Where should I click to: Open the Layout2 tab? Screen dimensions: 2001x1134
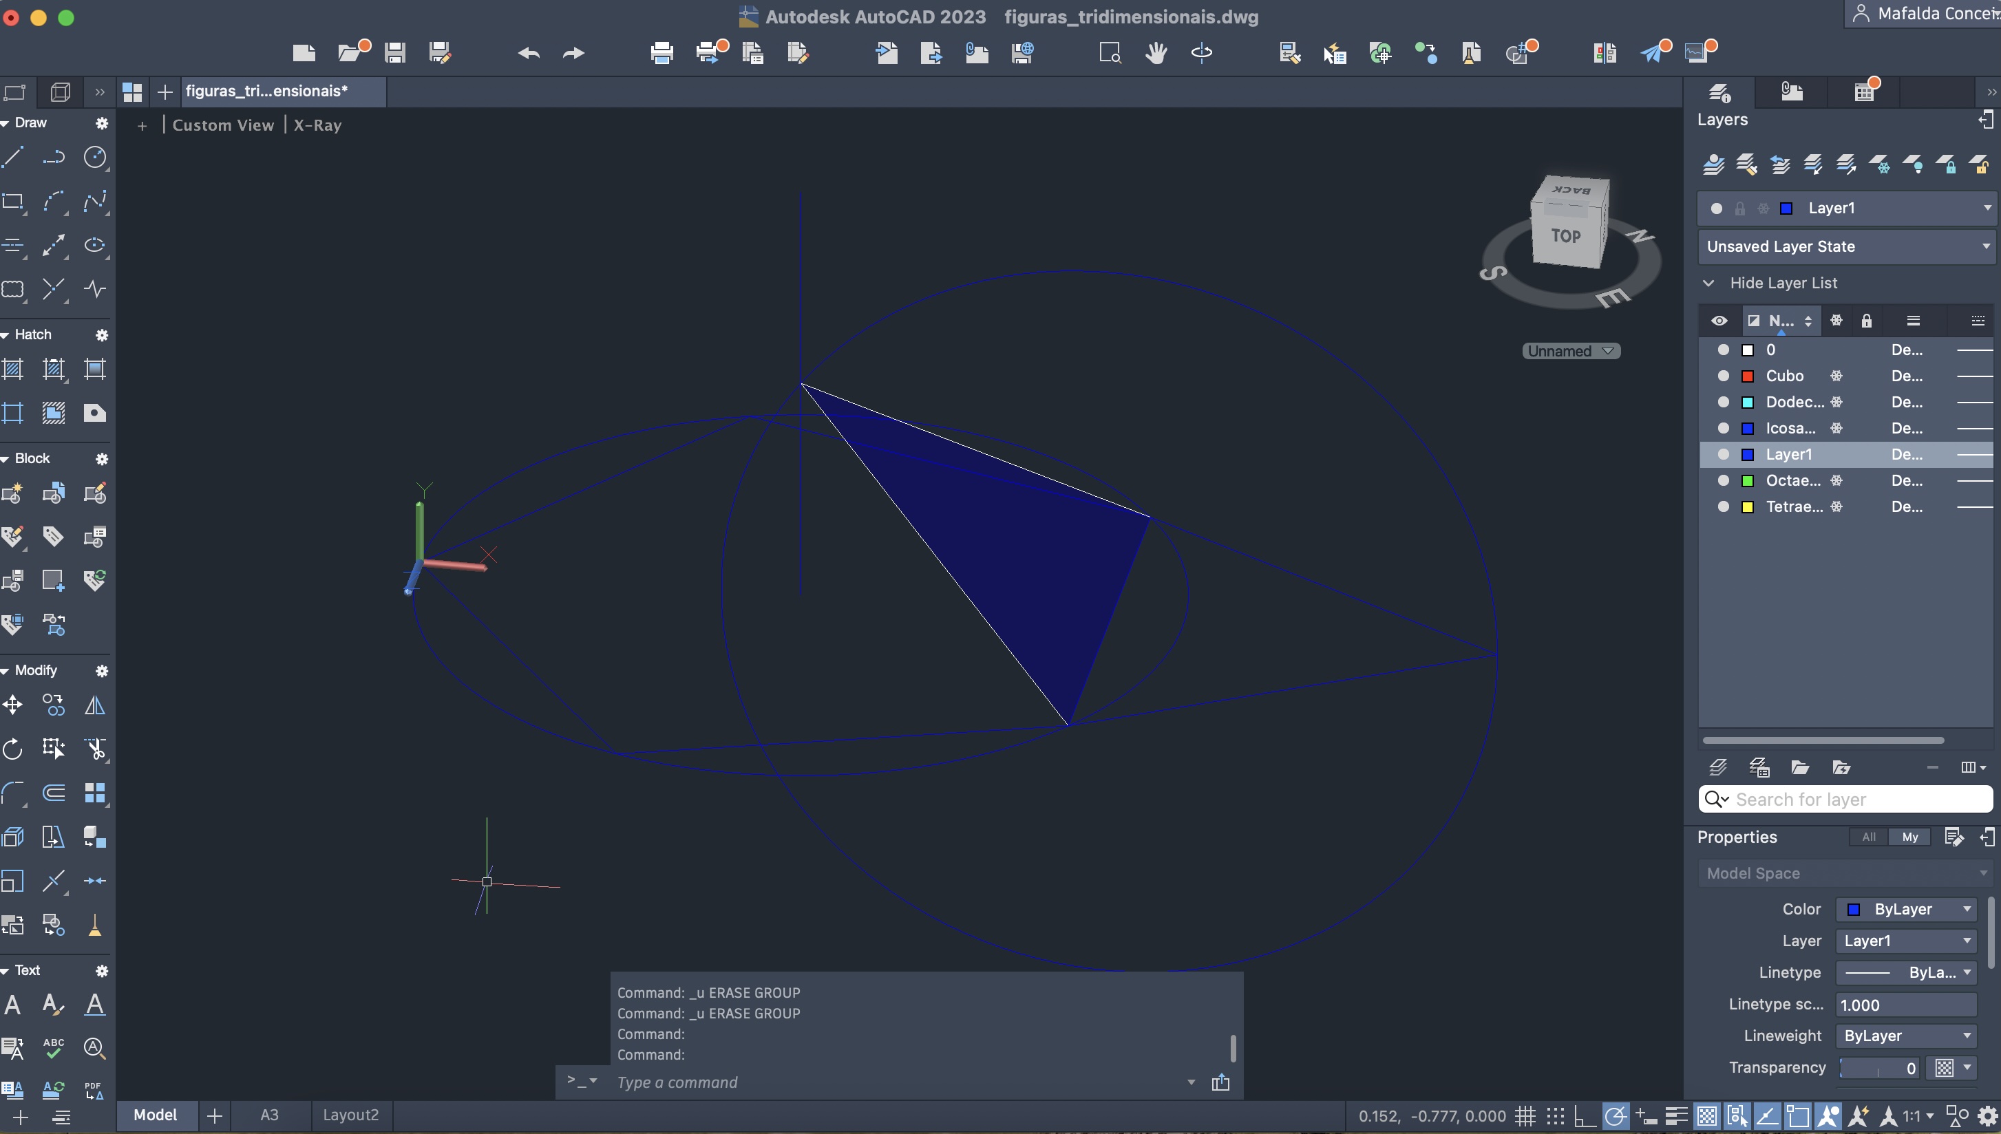click(350, 1115)
